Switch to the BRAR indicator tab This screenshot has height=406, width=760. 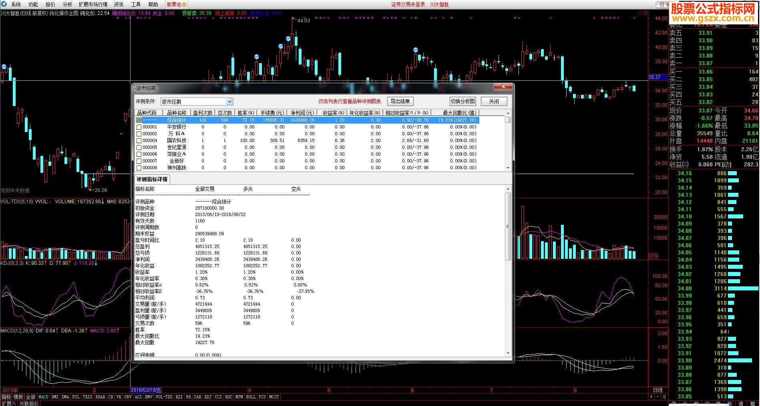tap(101, 397)
